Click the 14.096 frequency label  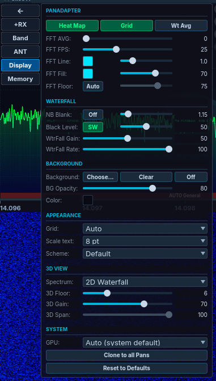pyautogui.click(x=10, y=208)
